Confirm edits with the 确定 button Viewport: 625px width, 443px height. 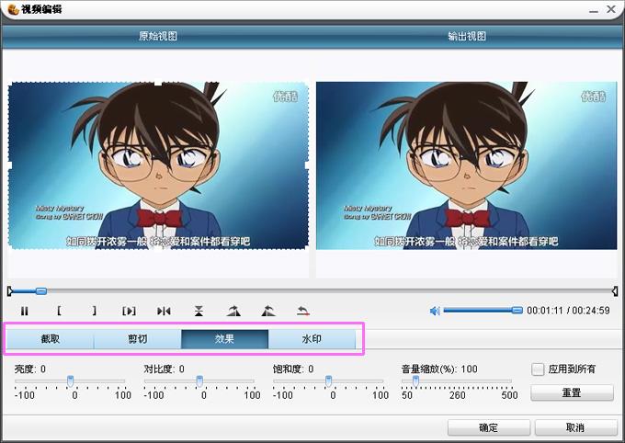(489, 427)
